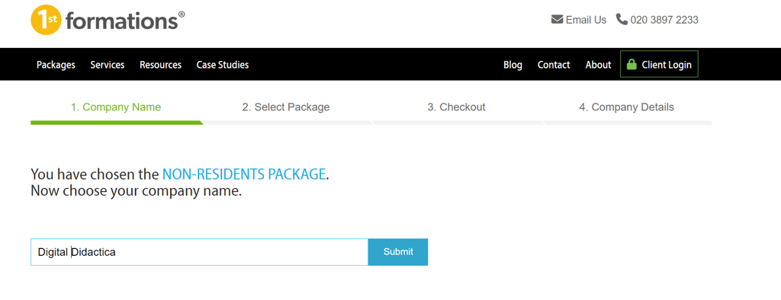Go to Case Studies
This screenshot has width=781, height=300.
click(223, 65)
